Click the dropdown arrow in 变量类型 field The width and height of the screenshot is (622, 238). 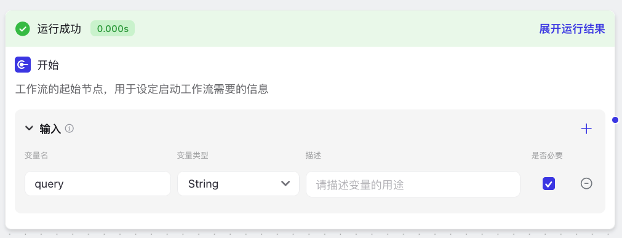click(285, 183)
